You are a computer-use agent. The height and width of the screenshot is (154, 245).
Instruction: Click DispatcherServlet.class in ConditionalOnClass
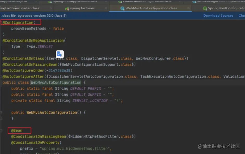click(106, 58)
